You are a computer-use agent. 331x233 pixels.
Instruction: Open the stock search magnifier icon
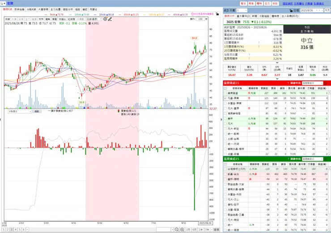(x=2, y=4)
